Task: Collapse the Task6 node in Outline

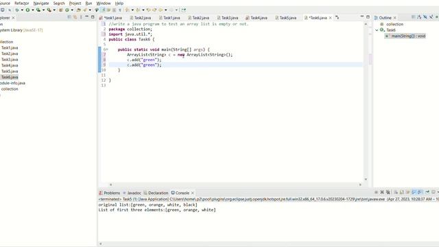Action: pyautogui.click(x=377, y=30)
